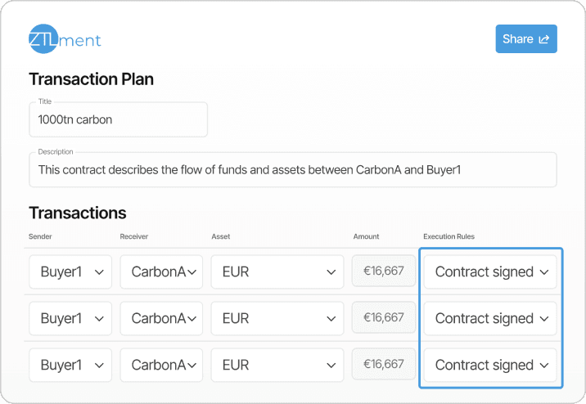The width and height of the screenshot is (586, 404).
Task: Expand third row Asset EUR dropdown
Action: point(277,366)
